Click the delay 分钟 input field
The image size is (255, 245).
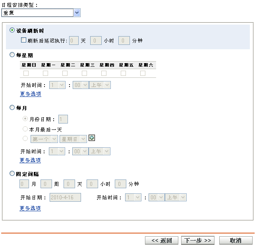coord(124,41)
